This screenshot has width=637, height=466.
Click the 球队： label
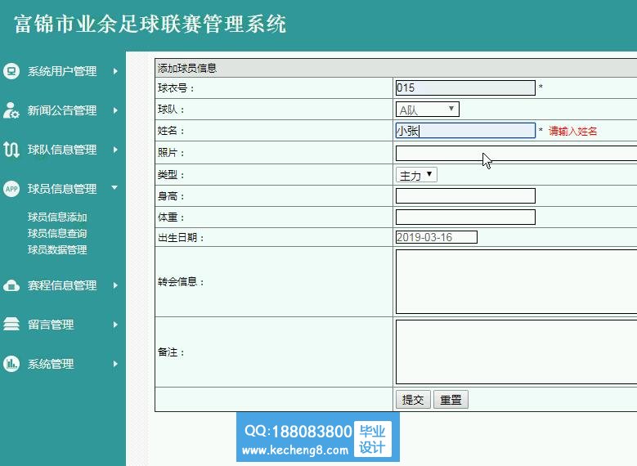click(x=171, y=110)
